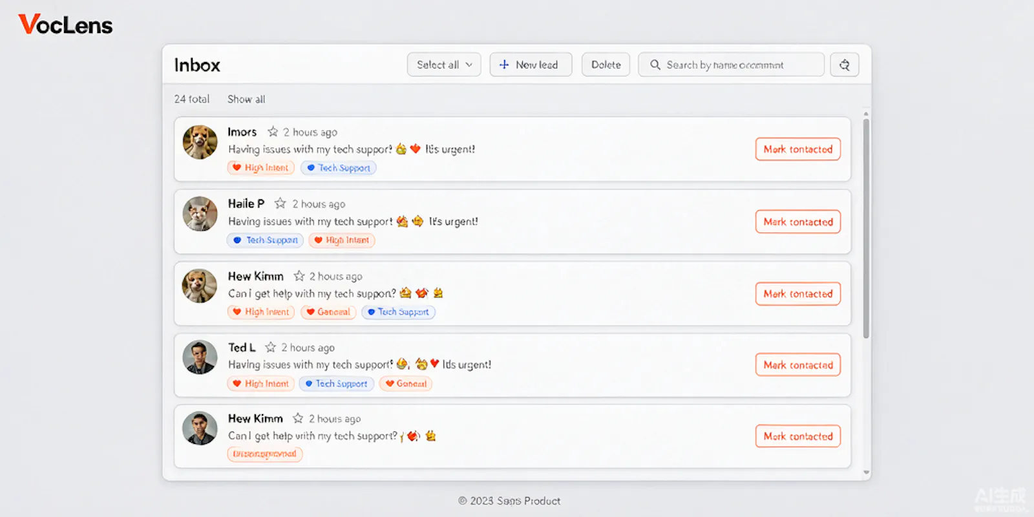The width and height of the screenshot is (1034, 517).
Task: Click the magnifier icon in the search field
Action: [655, 65]
